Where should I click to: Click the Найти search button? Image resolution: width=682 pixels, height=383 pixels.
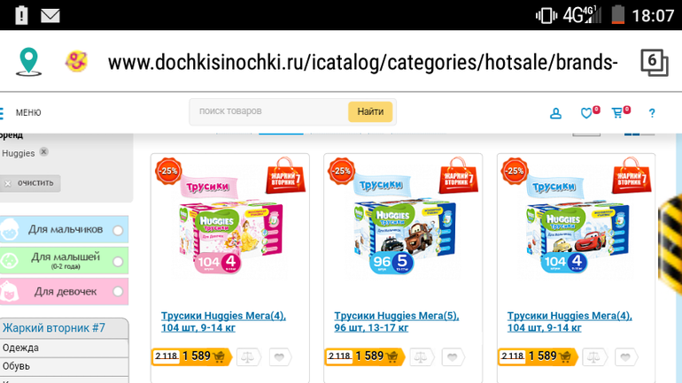(x=370, y=111)
